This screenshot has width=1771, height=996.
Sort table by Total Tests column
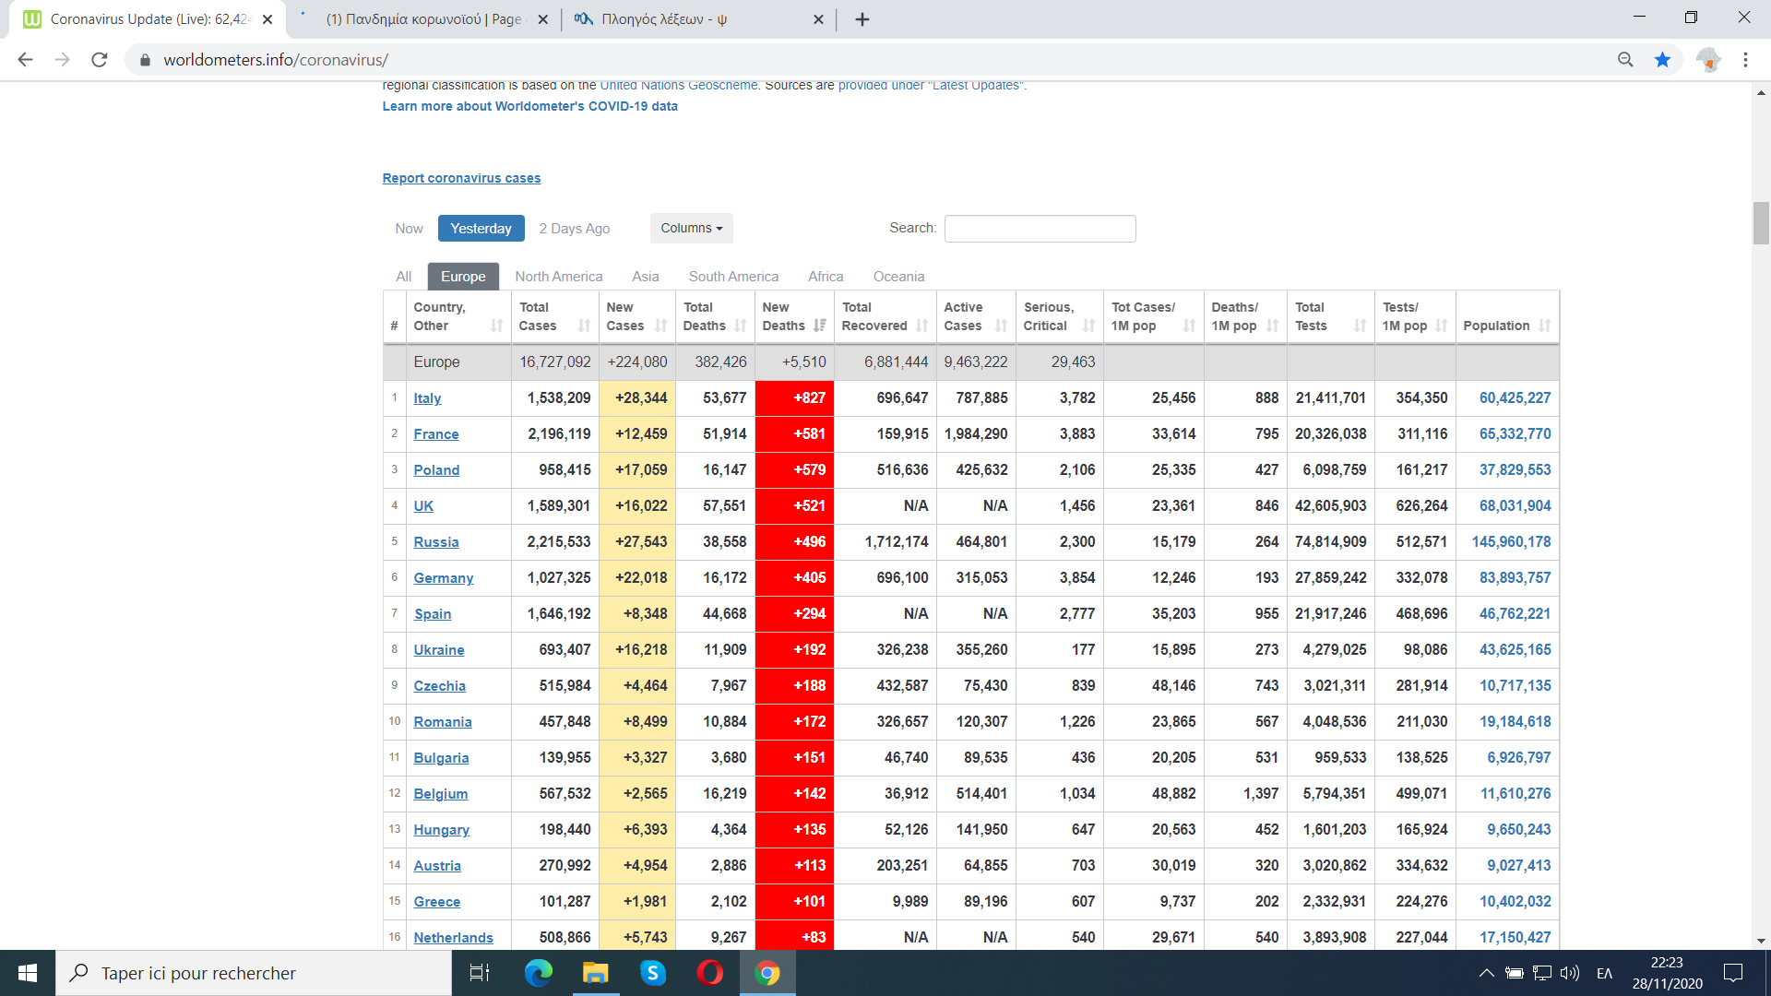pos(1330,316)
